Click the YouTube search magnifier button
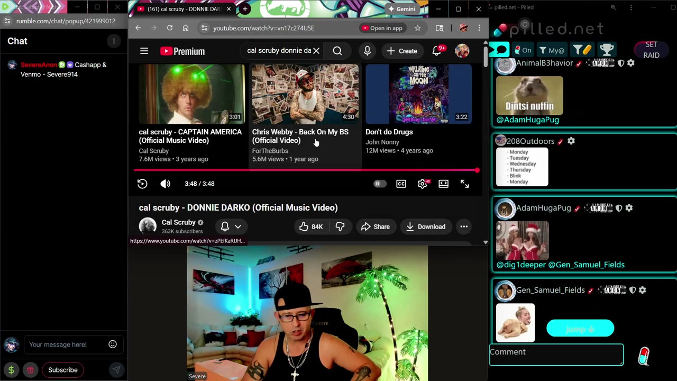 [337, 51]
